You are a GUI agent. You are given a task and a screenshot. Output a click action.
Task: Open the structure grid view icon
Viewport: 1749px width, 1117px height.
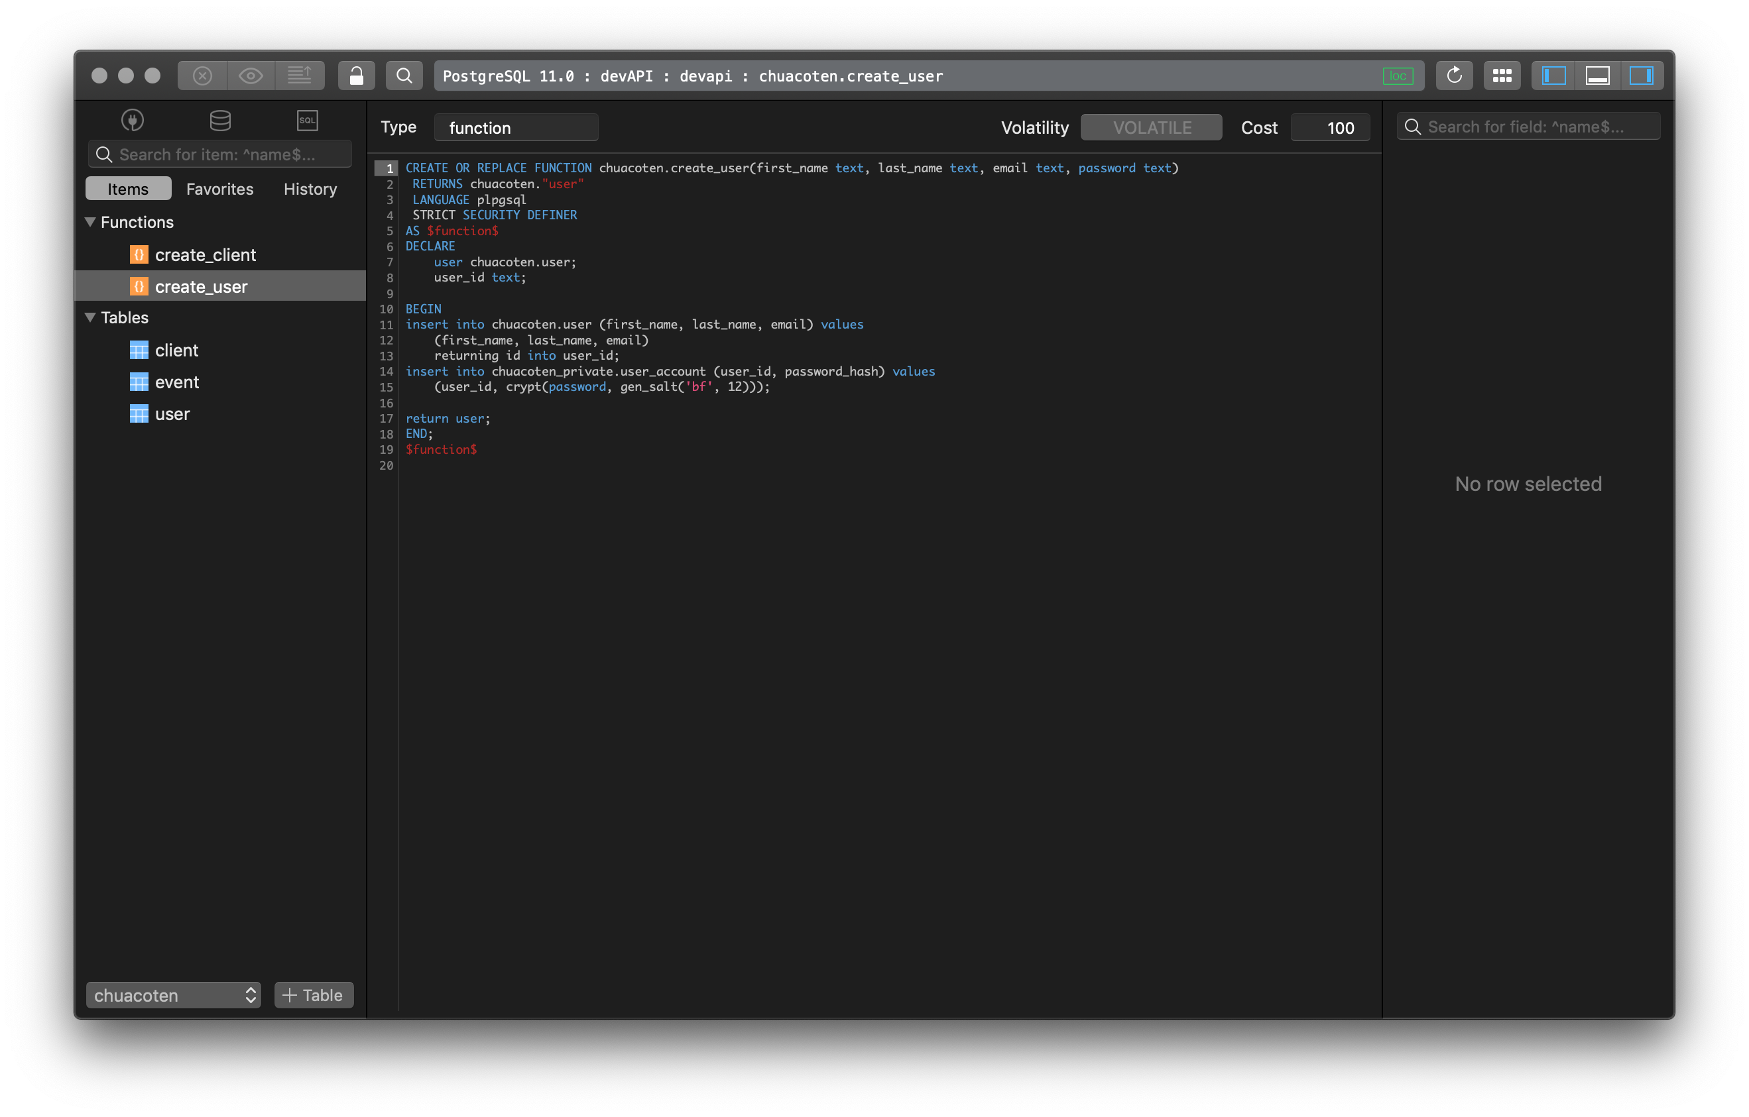coord(1502,75)
